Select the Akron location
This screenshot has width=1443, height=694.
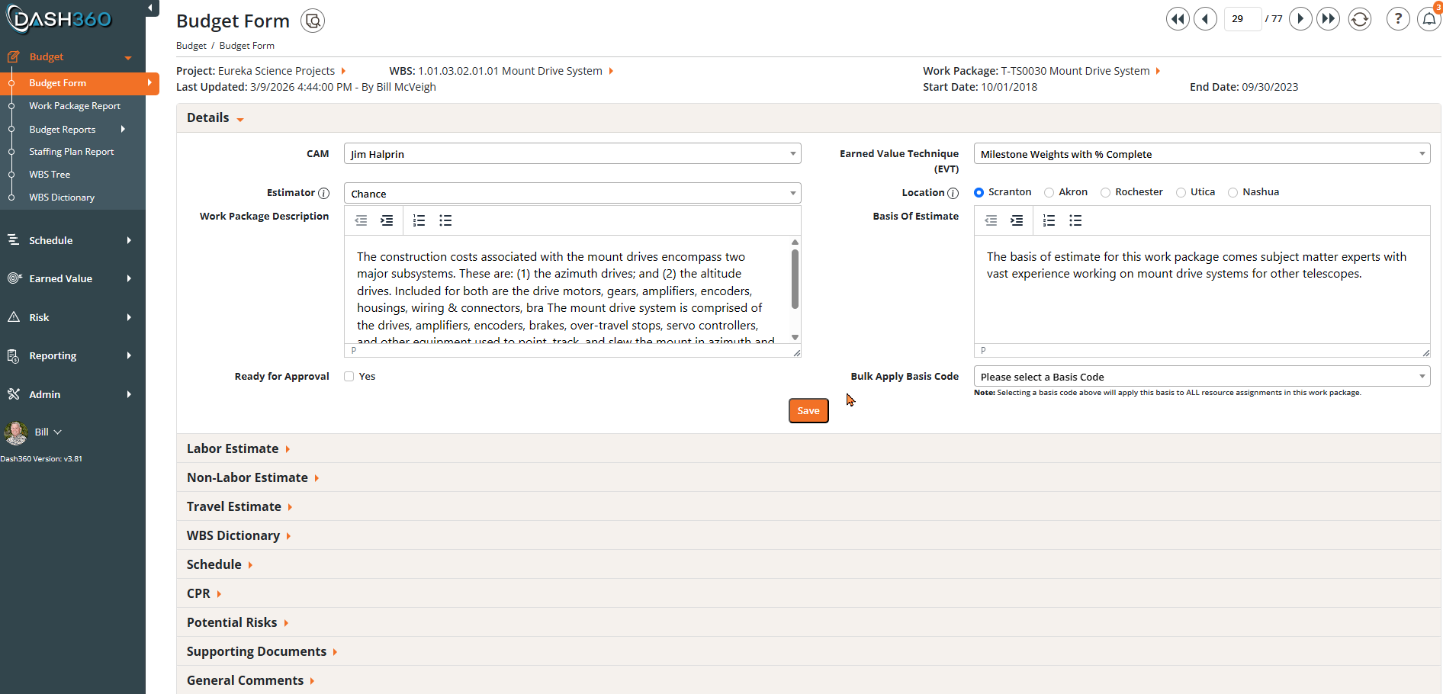1049,193
